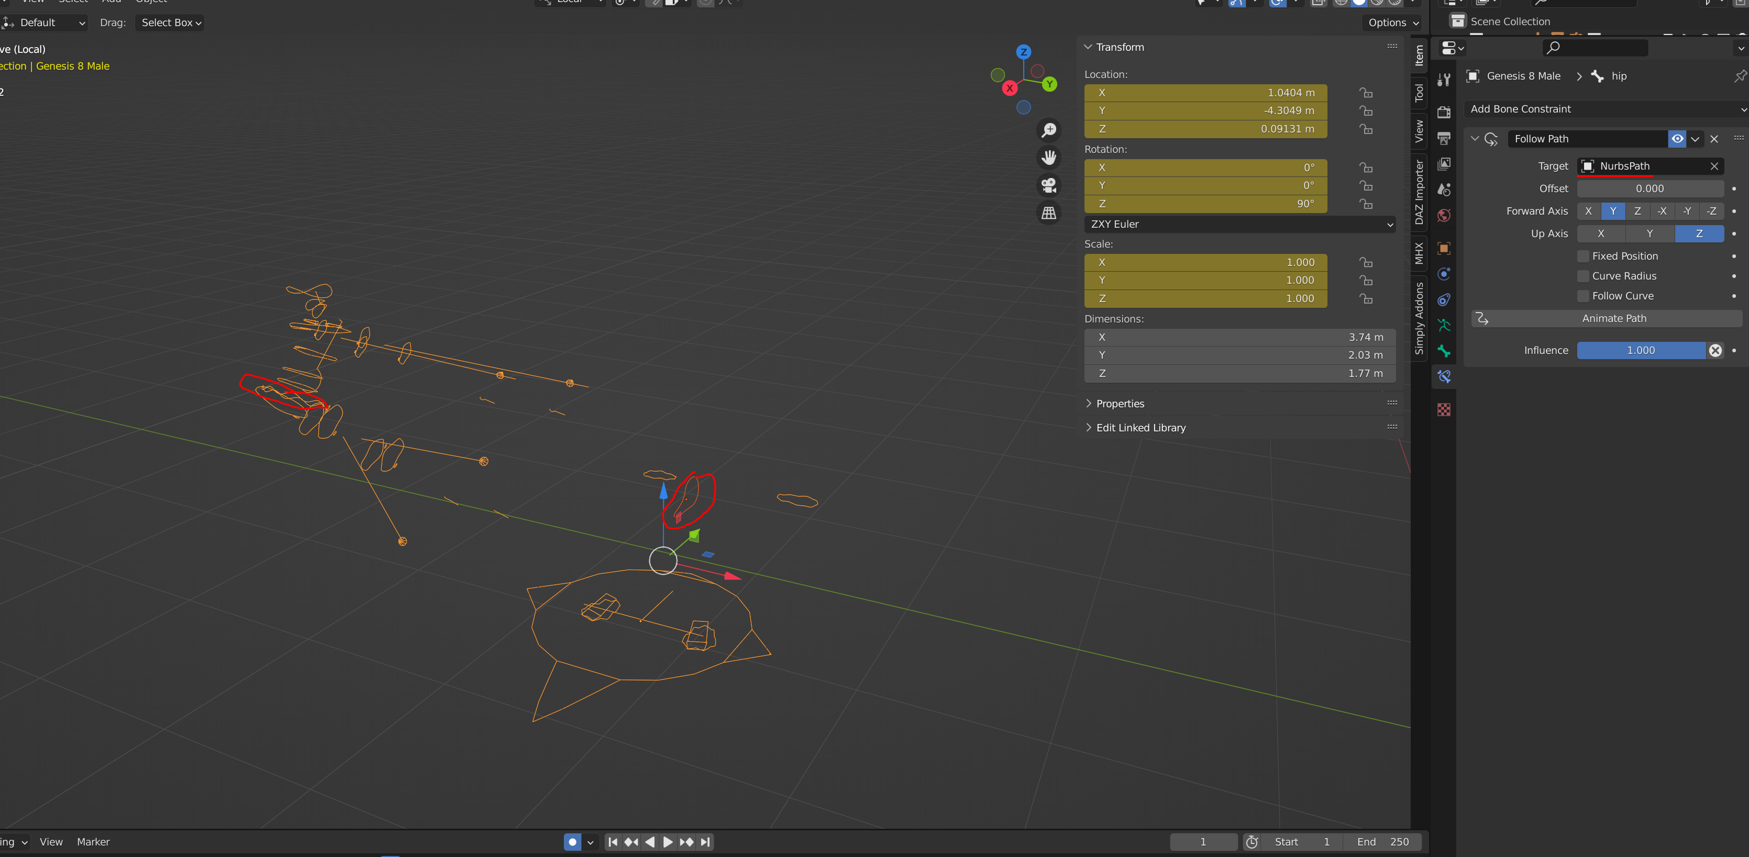Image resolution: width=1749 pixels, height=857 pixels.
Task: Click the pan hand viewport icon
Action: coord(1049,158)
